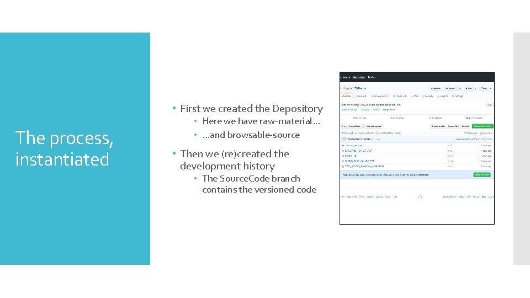530x298 pixels.
Task: Switch to the Issues tab
Action: 361,96
